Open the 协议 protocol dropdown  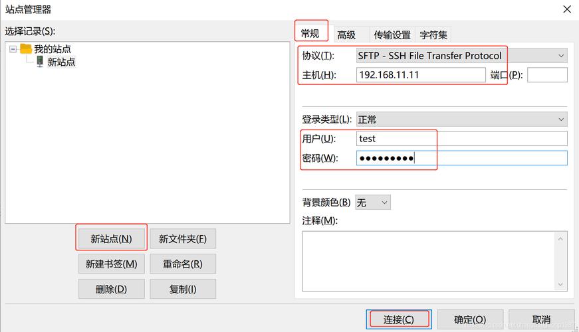(x=461, y=56)
